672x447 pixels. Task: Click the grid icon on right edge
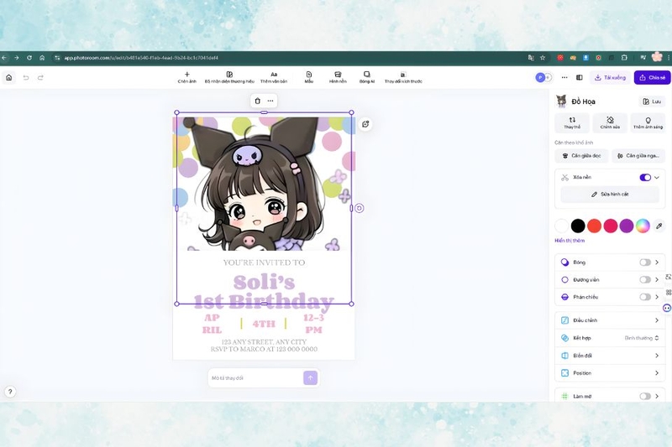(668, 293)
